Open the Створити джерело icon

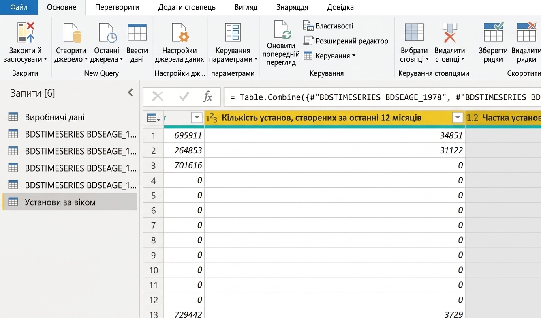pos(72,32)
